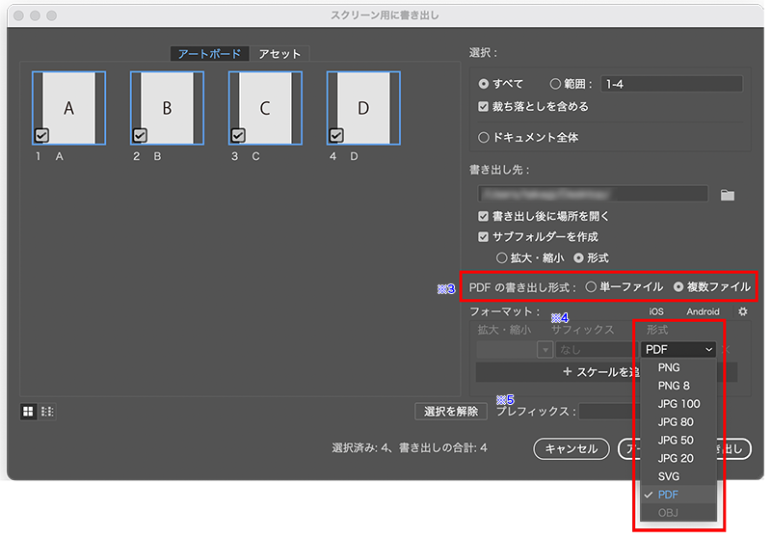Choose SVG from the format list
Image resolution: width=771 pixels, height=538 pixels.
669,476
